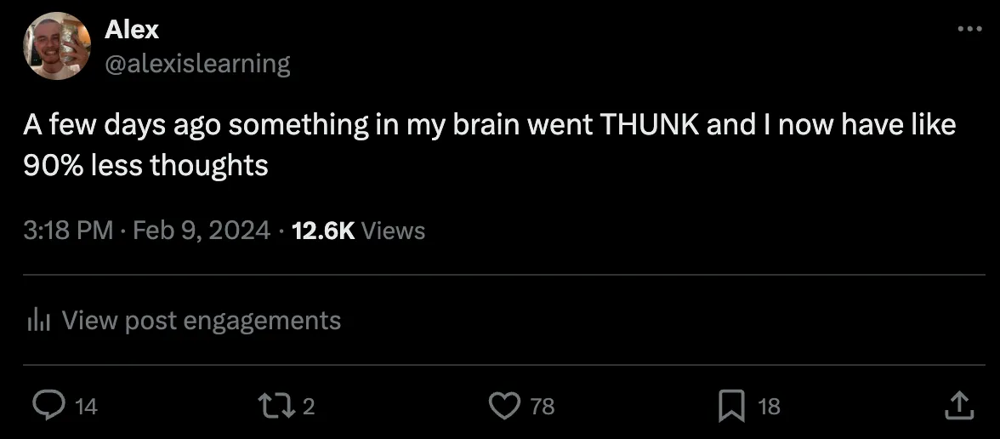Click Alex's profile avatar photo
The image size is (1000, 439).
pyautogui.click(x=56, y=46)
